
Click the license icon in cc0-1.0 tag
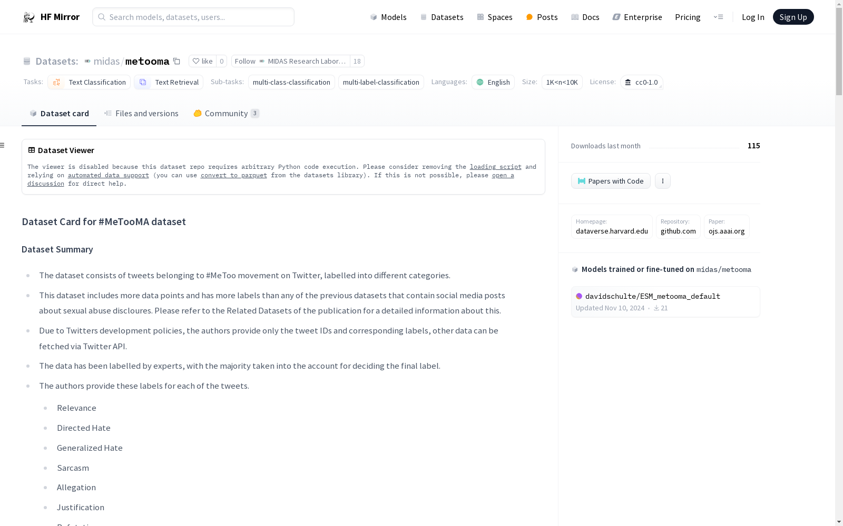(628, 82)
